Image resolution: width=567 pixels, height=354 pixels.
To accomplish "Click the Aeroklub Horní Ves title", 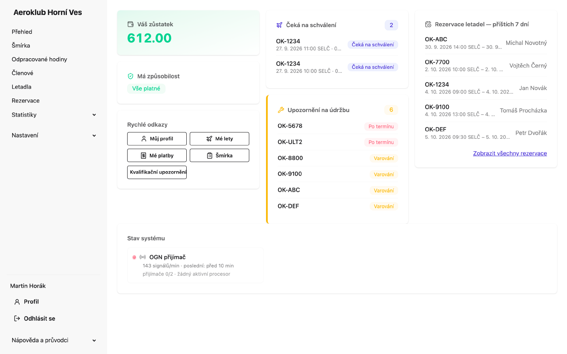I will pos(48,13).
